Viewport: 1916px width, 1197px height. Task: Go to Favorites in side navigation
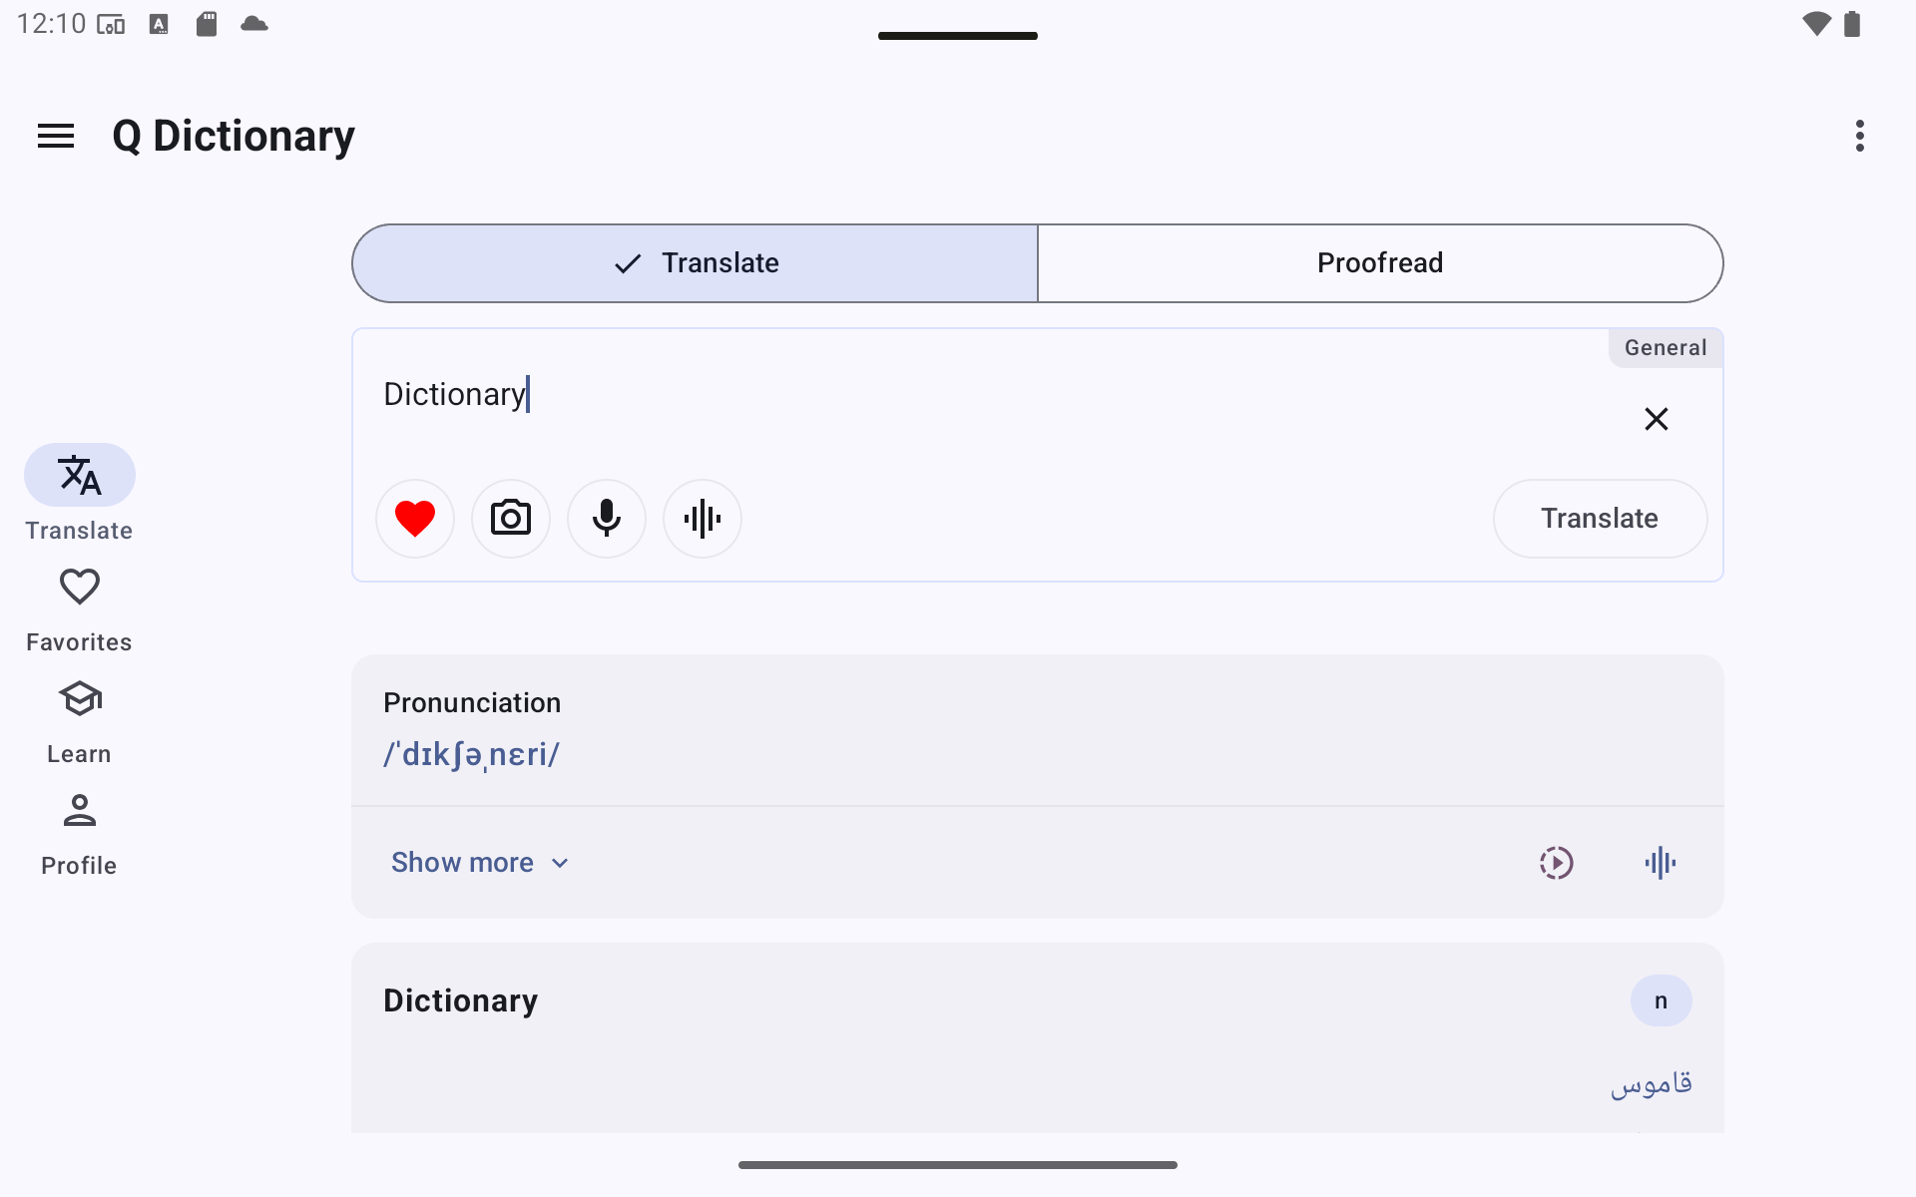tap(80, 610)
